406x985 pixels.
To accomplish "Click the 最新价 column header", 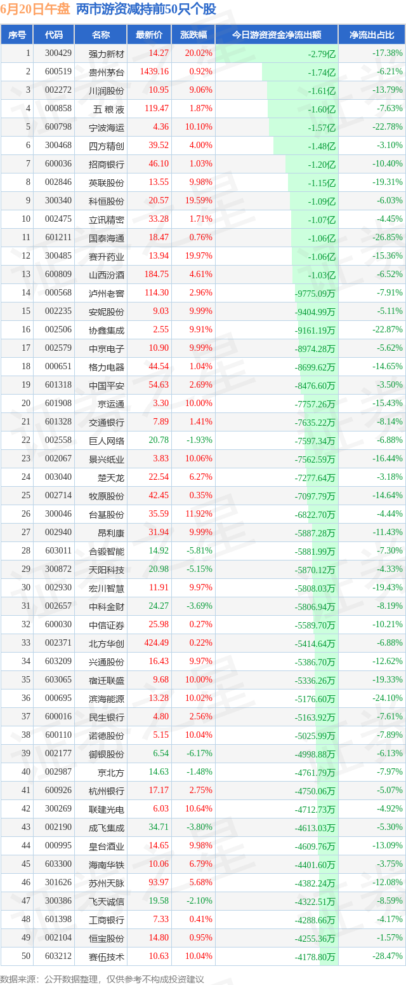I will click(x=148, y=35).
